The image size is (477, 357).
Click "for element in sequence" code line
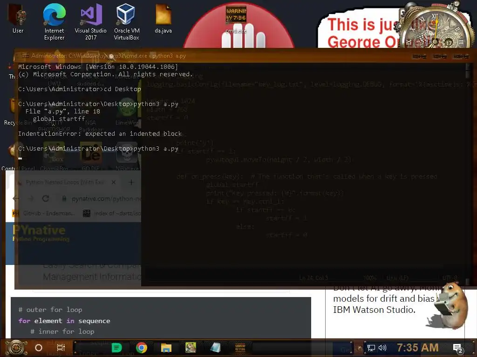click(64, 321)
